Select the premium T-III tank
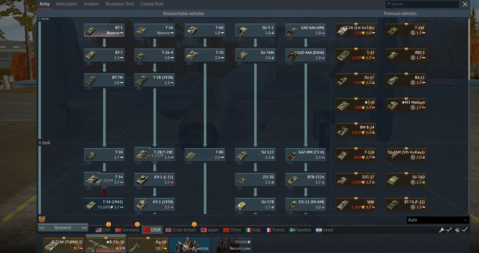The height and width of the screenshot is (253, 479). 356,105
